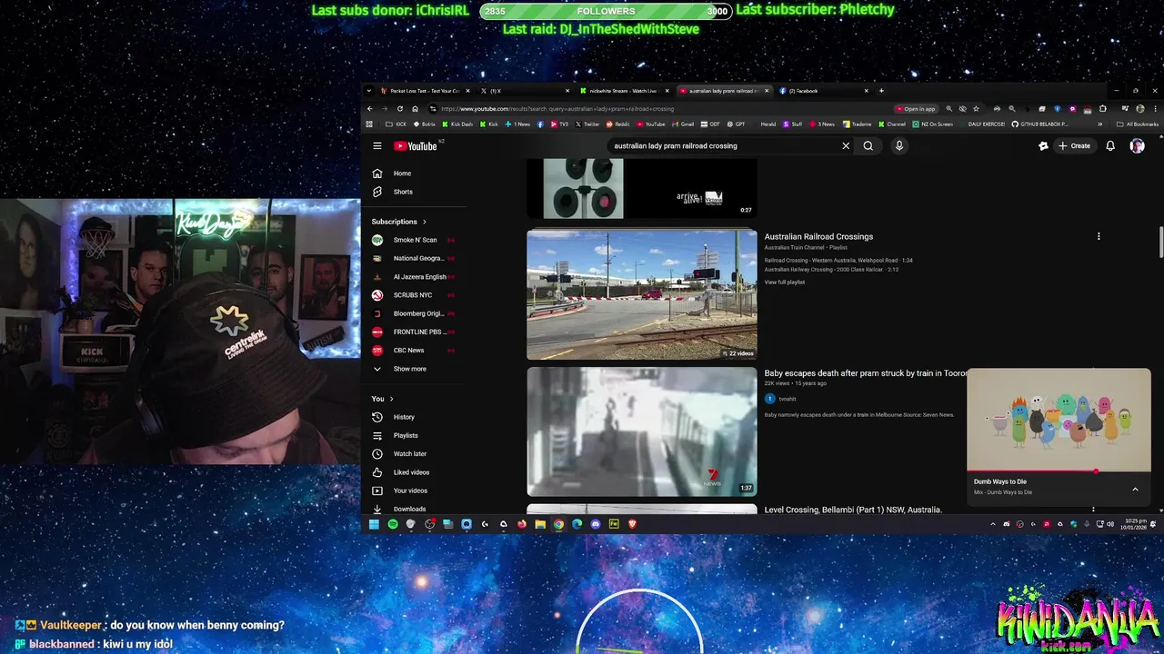Open Playlists in the sidebar
The height and width of the screenshot is (654, 1164).
396,435
